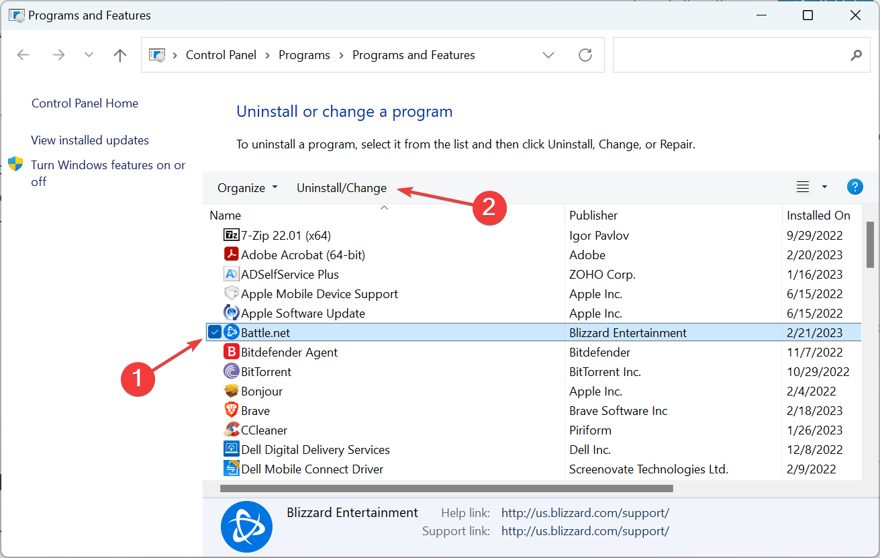The height and width of the screenshot is (558, 880).
Task: Click the vertical scrollbar thumb
Action: pyautogui.click(x=870, y=244)
